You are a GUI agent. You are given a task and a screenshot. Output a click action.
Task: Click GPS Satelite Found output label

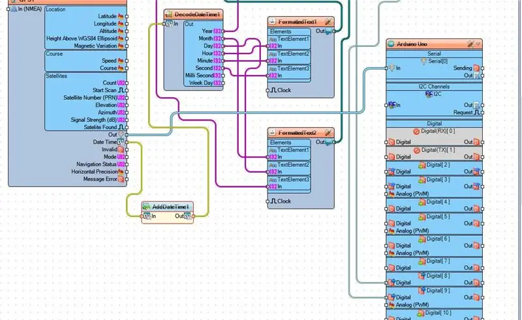pos(100,127)
